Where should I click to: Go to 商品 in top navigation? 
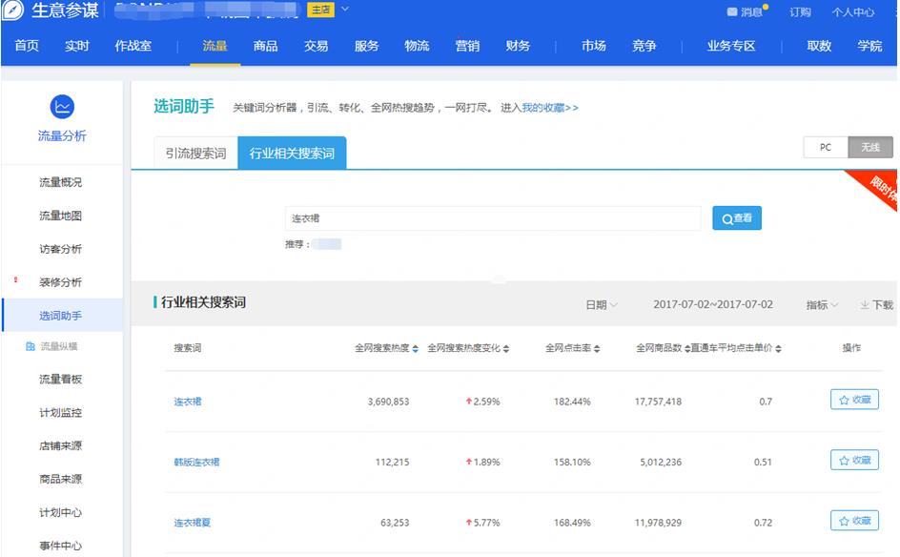tap(266, 46)
